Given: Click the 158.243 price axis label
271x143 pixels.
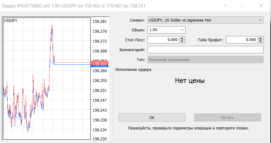Looking at the screenshot, I should click(100, 110).
